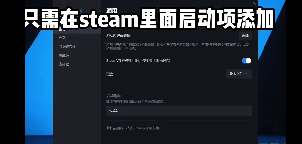Click the 游戏内界面数据 label

[118, 36]
